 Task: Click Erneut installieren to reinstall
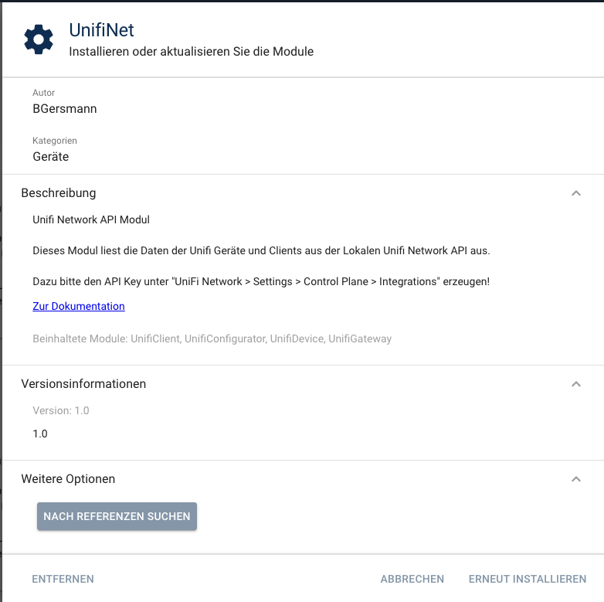pos(528,579)
